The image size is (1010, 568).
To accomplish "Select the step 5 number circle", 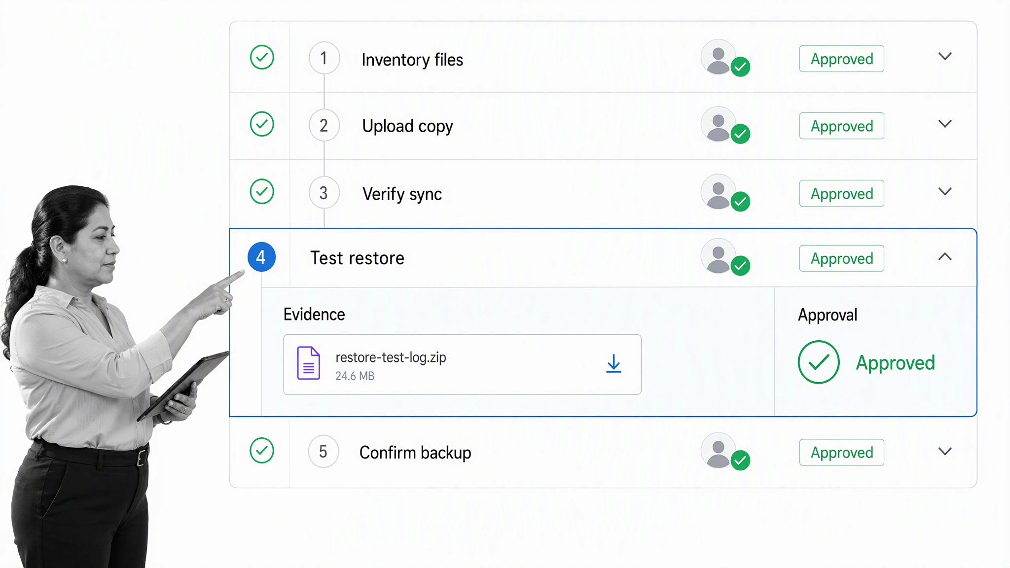I will coord(324,451).
